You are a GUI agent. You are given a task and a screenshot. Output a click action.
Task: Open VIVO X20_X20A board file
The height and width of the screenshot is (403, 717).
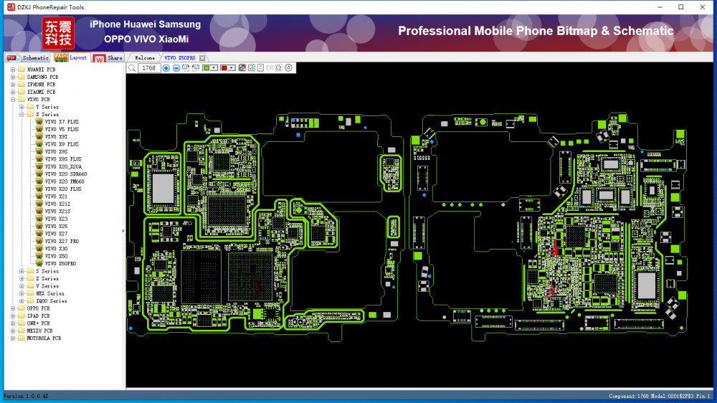(x=63, y=166)
